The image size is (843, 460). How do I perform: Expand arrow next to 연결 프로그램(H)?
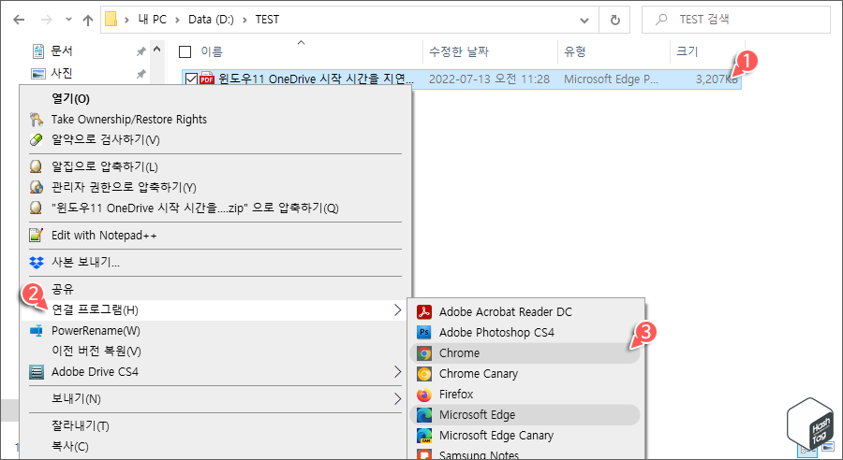coord(397,310)
